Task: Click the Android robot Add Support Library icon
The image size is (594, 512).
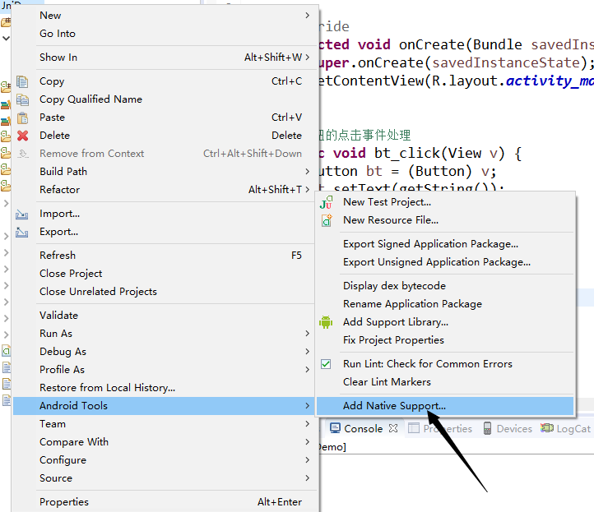Action: tap(327, 322)
